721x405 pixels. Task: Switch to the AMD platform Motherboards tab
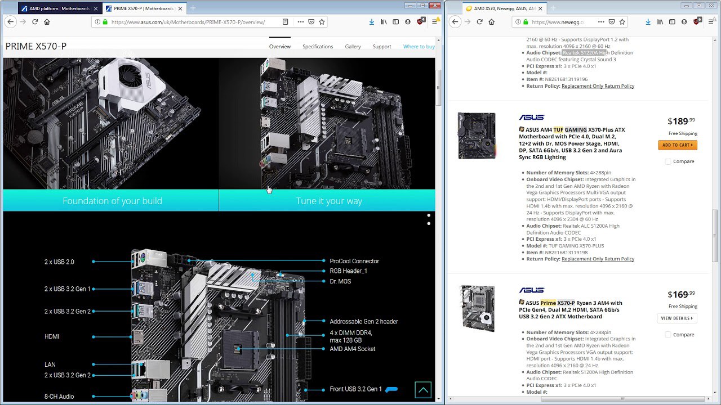coord(60,8)
